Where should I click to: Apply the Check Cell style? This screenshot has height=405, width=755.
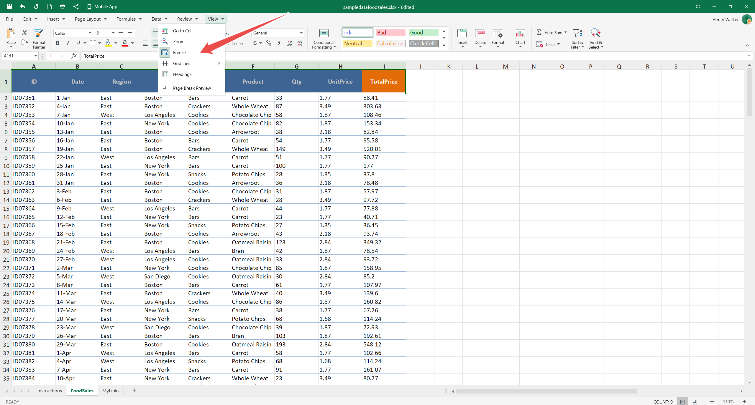423,43
